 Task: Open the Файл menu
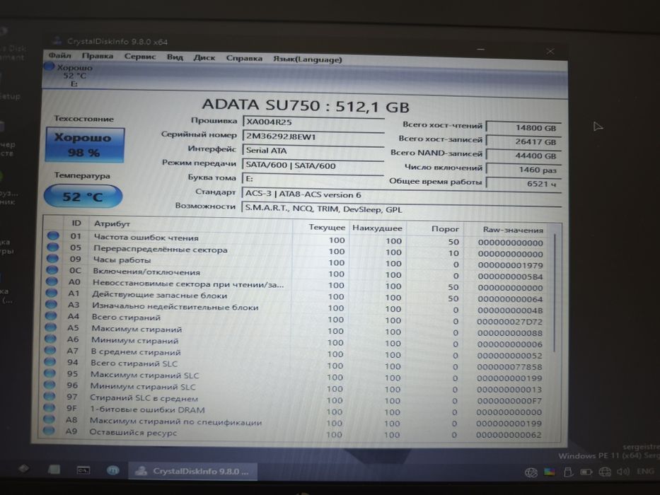(59, 56)
